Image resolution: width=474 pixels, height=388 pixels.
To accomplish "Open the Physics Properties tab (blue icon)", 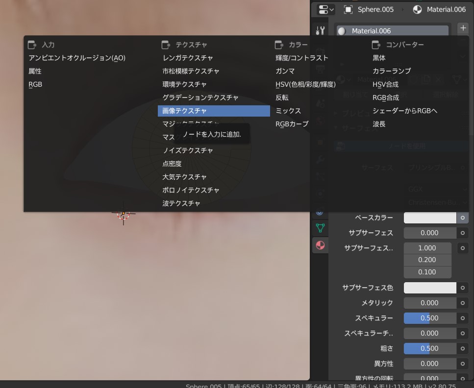I will 320,212.
